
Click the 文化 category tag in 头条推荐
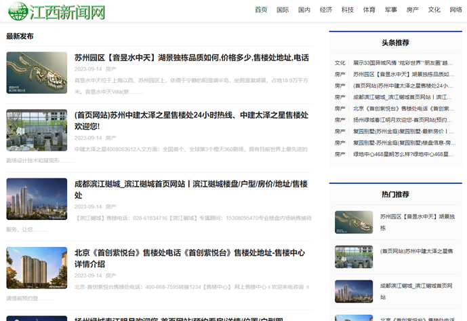340,63
